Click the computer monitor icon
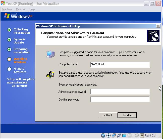Viewport: 163px width, 139px height. click(x=50, y=54)
